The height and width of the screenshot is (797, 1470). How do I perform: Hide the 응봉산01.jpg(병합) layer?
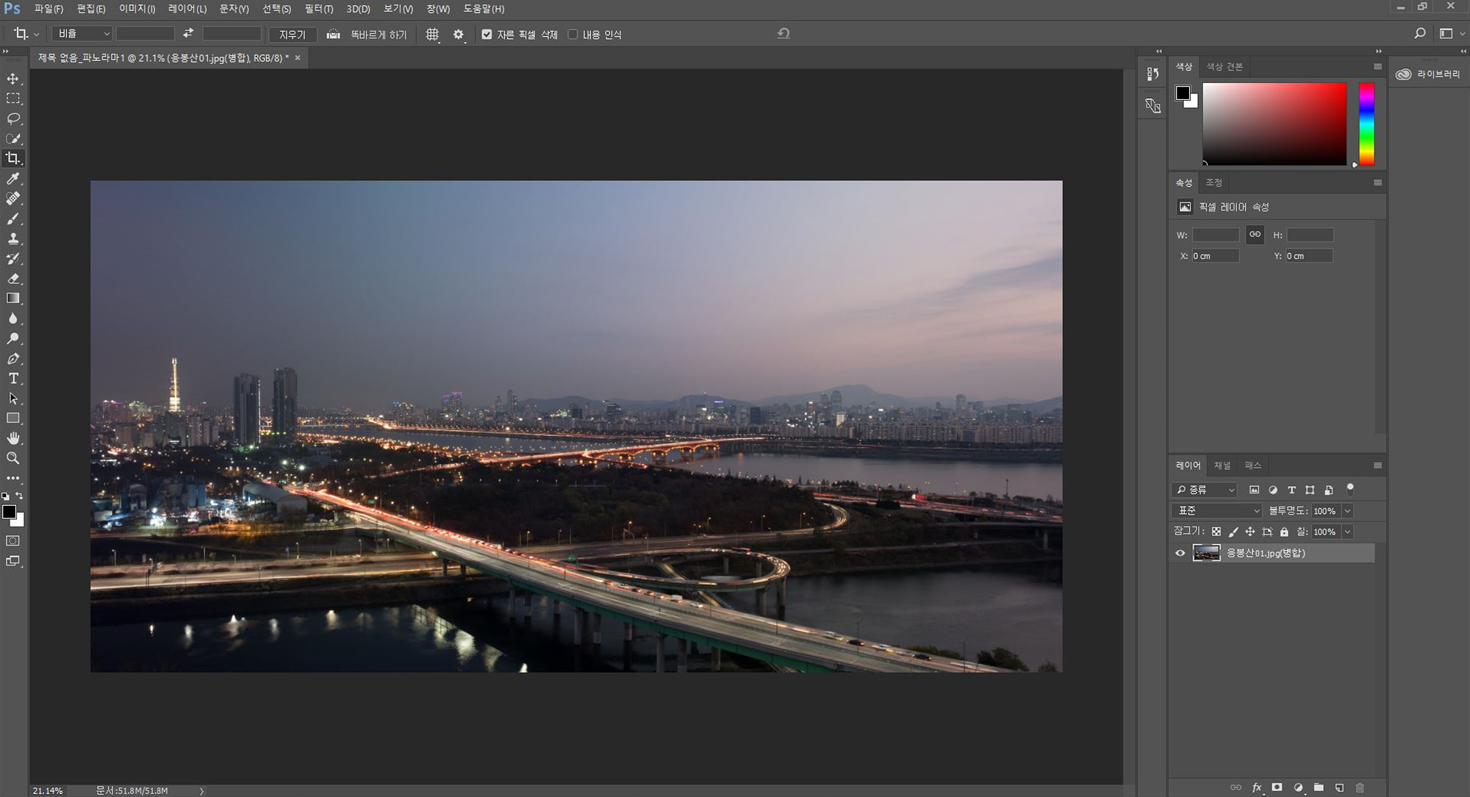(1180, 554)
